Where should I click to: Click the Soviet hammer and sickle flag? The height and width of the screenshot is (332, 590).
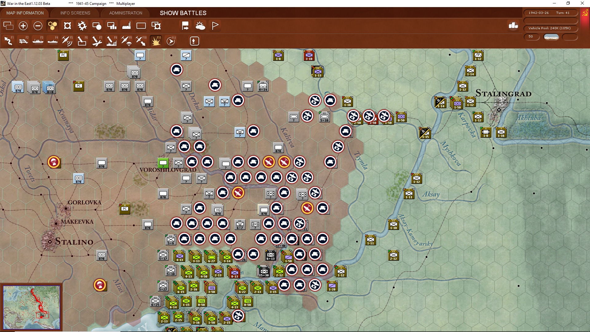tap(585, 13)
